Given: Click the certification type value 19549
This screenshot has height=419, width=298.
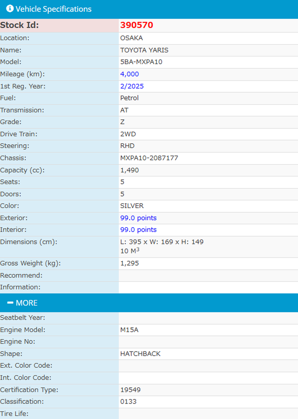Looking at the screenshot, I should (x=130, y=390).
